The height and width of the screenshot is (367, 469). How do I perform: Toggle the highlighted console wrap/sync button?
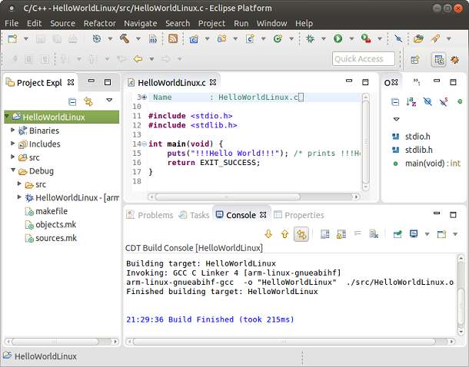point(301,234)
